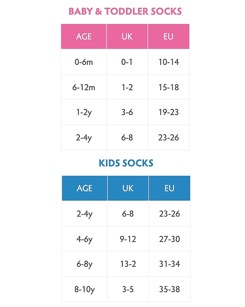The height and width of the screenshot is (307, 245).
Task: Select the blue EU column header
Action: (x=169, y=188)
